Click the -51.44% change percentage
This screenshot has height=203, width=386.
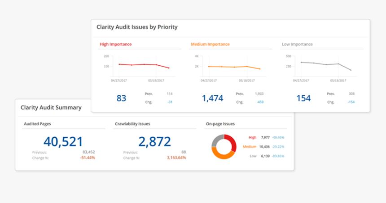click(88, 158)
